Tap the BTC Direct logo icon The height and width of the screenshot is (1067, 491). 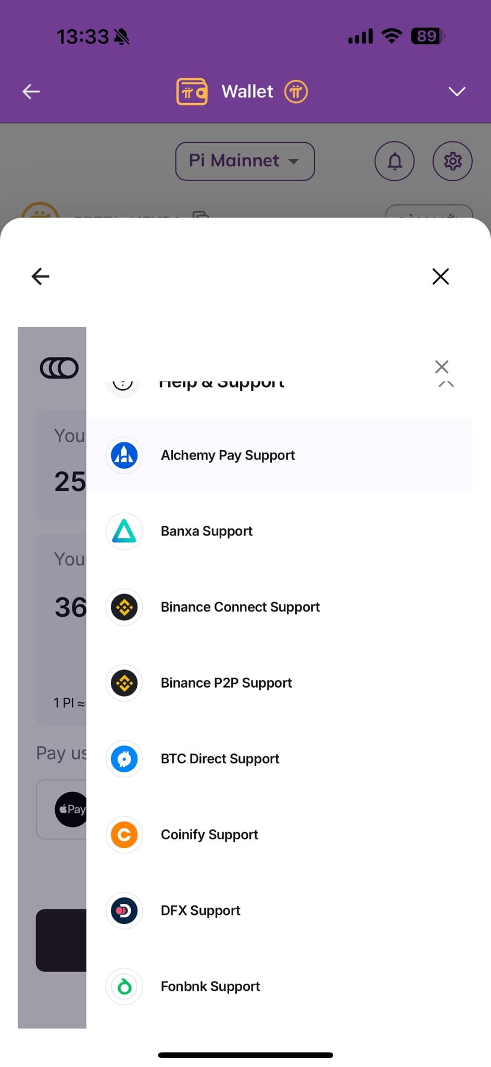pyautogui.click(x=124, y=759)
